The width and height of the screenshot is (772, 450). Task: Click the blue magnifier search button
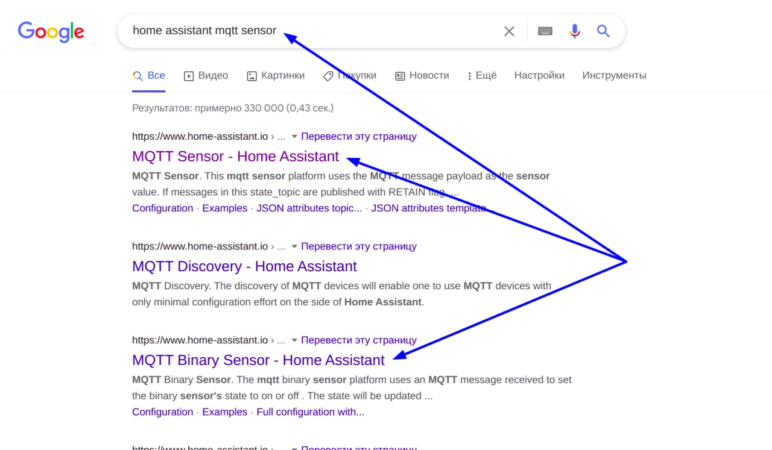tap(603, 31)
